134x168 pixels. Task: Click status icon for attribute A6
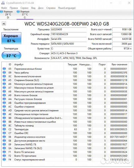click(4, 84)
